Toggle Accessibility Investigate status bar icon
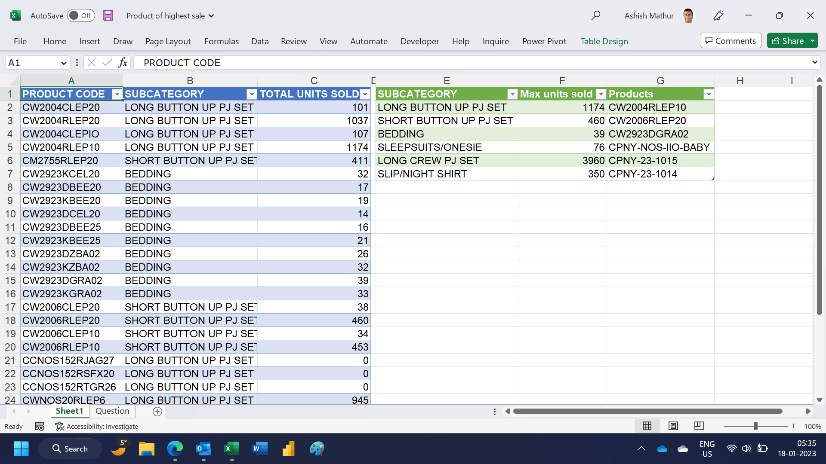The height and width of the screenshot is (464, 826). point(59,426)
